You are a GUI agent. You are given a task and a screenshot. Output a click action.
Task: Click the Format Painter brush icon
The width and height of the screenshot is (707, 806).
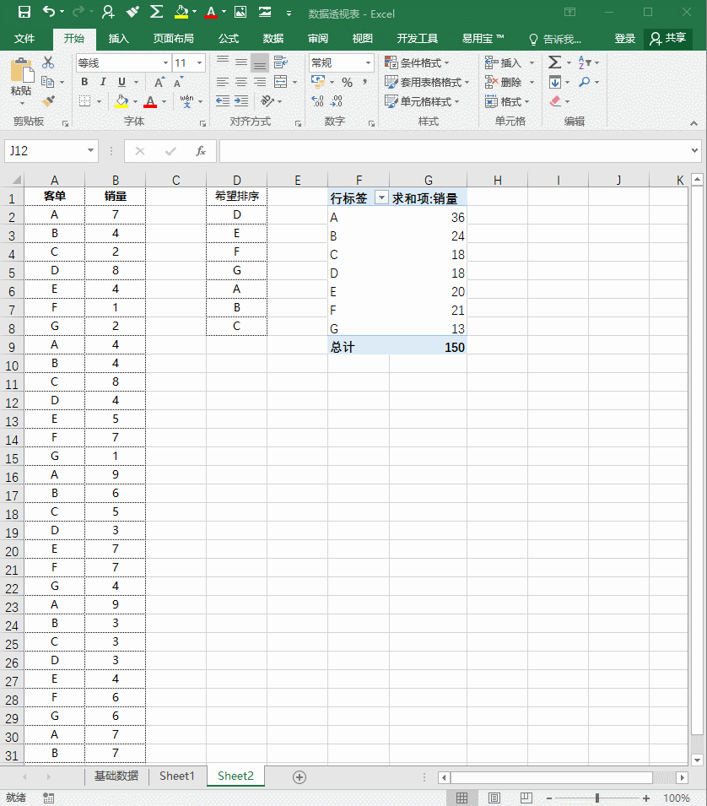48,100
